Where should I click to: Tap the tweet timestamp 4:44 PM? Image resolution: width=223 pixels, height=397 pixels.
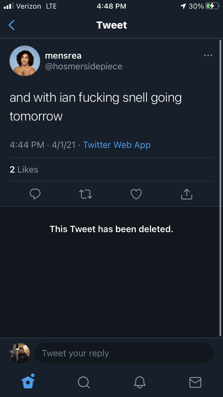[x=27, y=145]
